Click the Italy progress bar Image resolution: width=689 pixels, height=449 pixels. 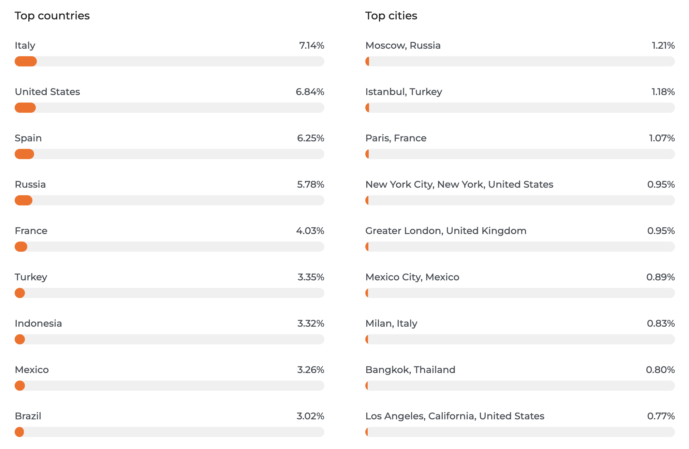(169, 61)
